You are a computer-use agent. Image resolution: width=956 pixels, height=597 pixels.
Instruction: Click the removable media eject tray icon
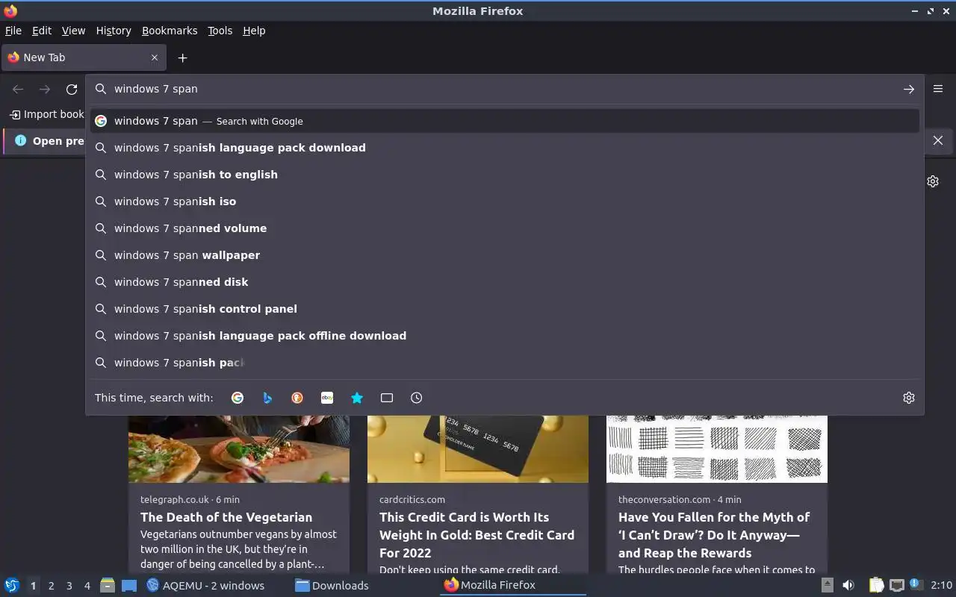point(828,585)
